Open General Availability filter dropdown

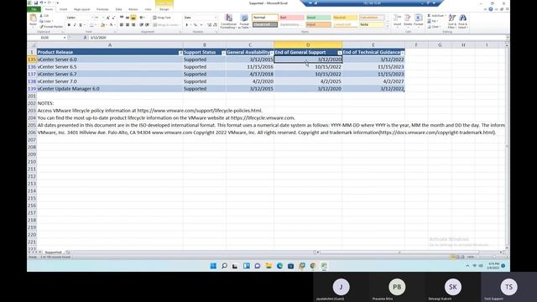click(272, 53)
